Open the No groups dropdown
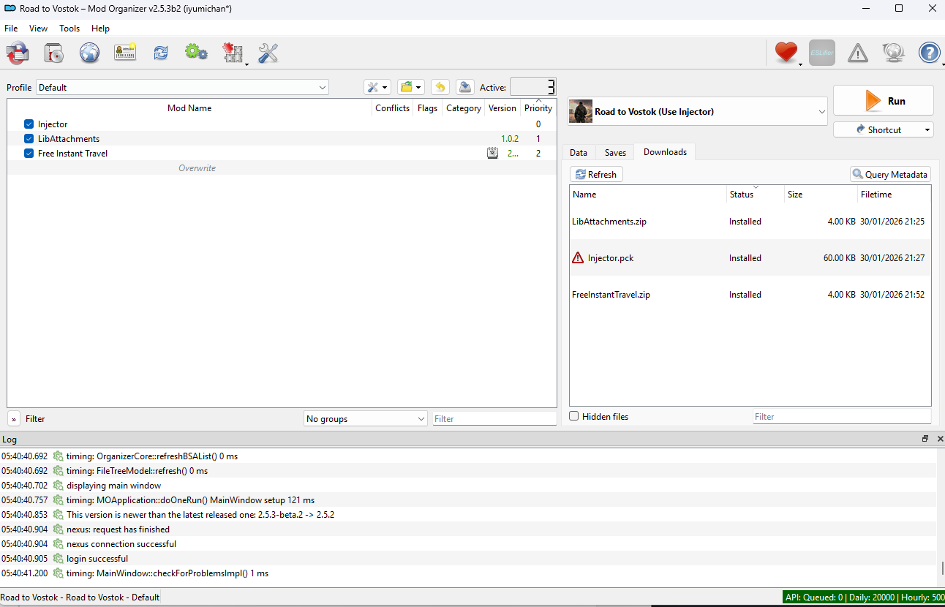 click(365, 419)
